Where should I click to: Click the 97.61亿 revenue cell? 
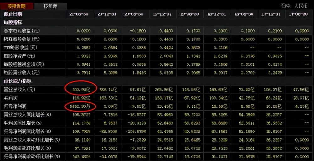pyautogui.click(x=138, y=90)
